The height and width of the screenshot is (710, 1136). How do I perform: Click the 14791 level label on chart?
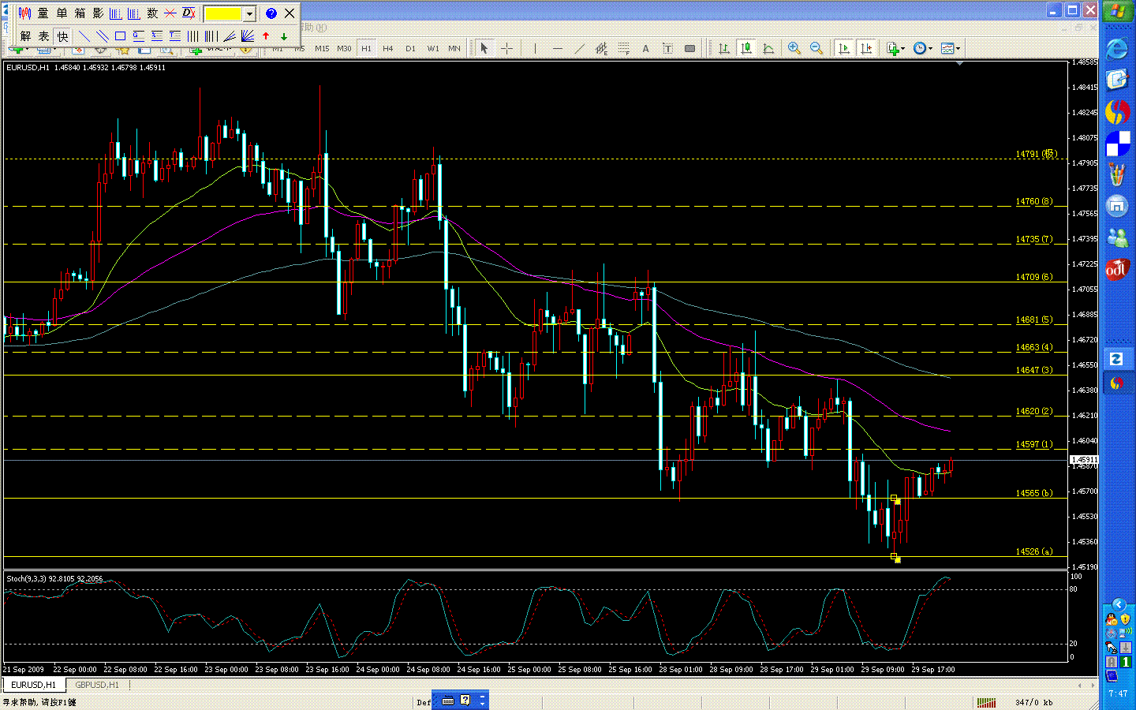[1036, 154]
